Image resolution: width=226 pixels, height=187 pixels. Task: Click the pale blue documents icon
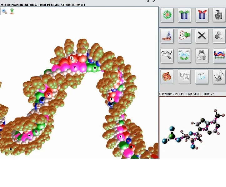202,77
